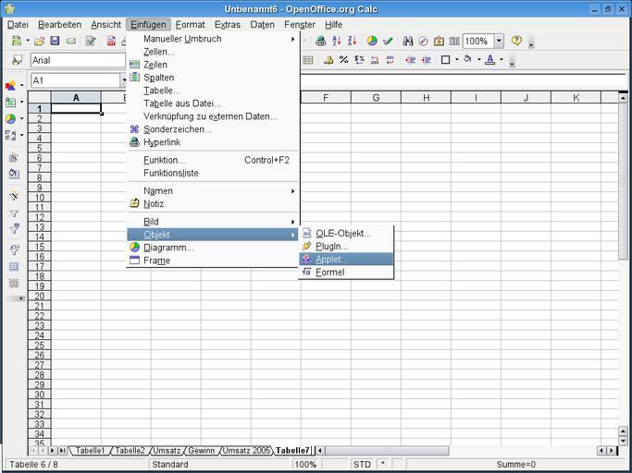The image size is (632, 473).
Task: Click the Help question mark icon
Action: click(516, 42)
